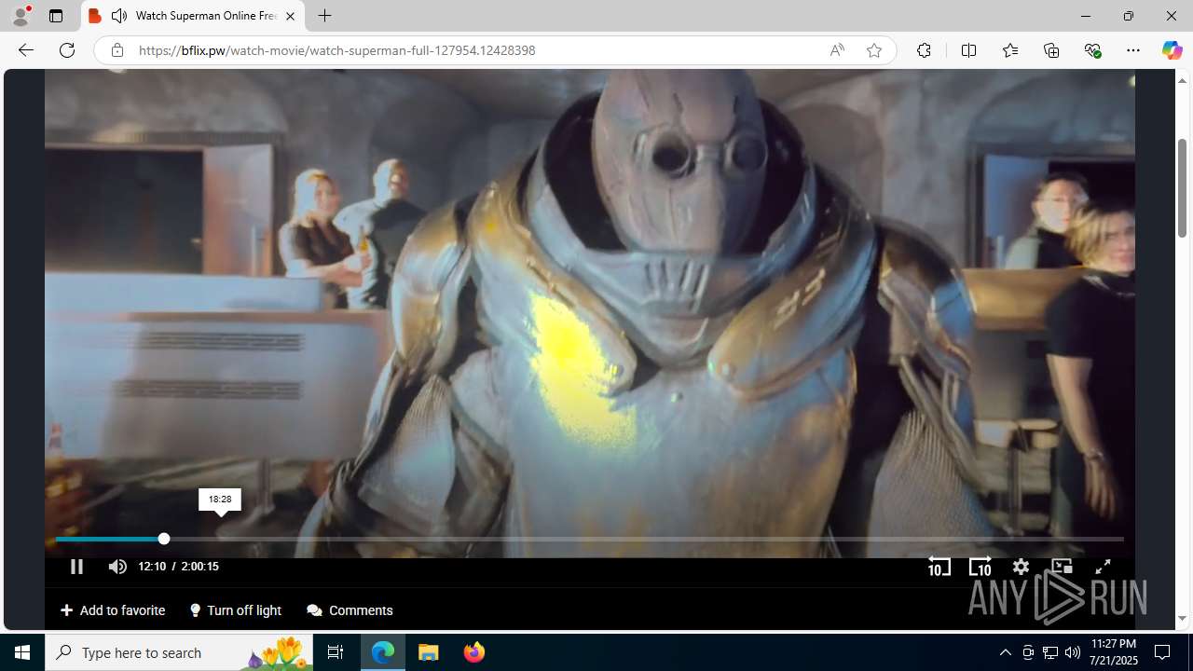Image resolution: width=1193 pixels, height=671 pixels.
Task: Select the Watch Superman Online tab
Action: [193, 16]
